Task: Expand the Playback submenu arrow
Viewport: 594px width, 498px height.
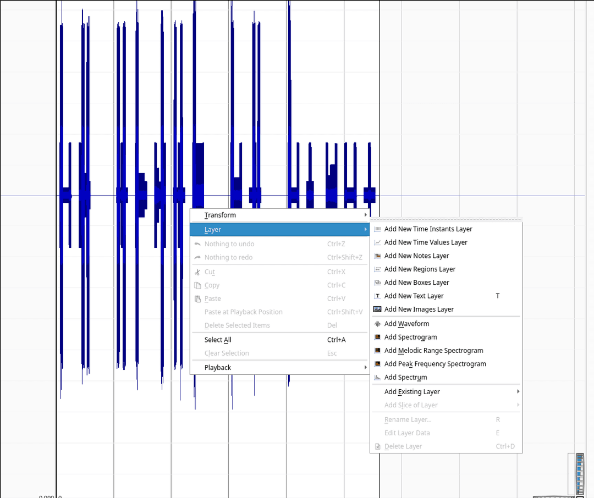Action: [x=365, y=367]
